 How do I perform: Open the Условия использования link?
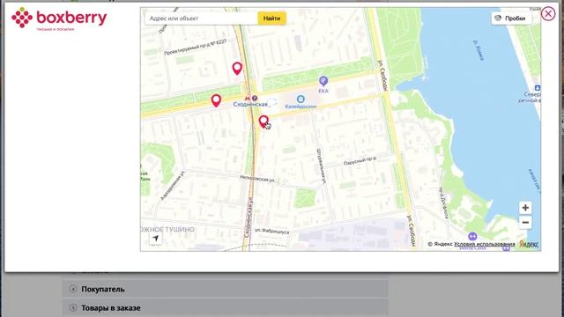pyautogui.click(x=484, y=244)
